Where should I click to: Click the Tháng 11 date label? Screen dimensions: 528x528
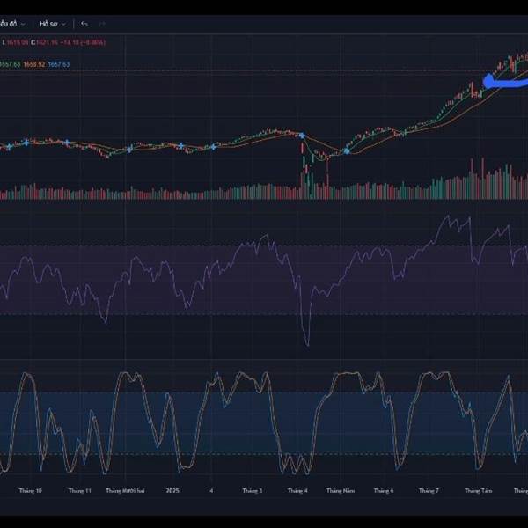pyautogui.click(x=80, y=491)
